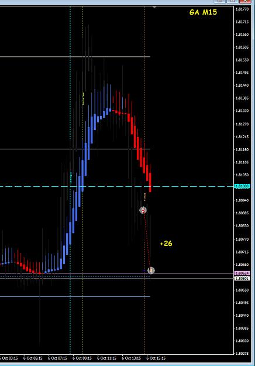Select the gray chart shift triangle at top
This screenshot has height=366, width=255.
pyautogui.click(x=154, y=7)
